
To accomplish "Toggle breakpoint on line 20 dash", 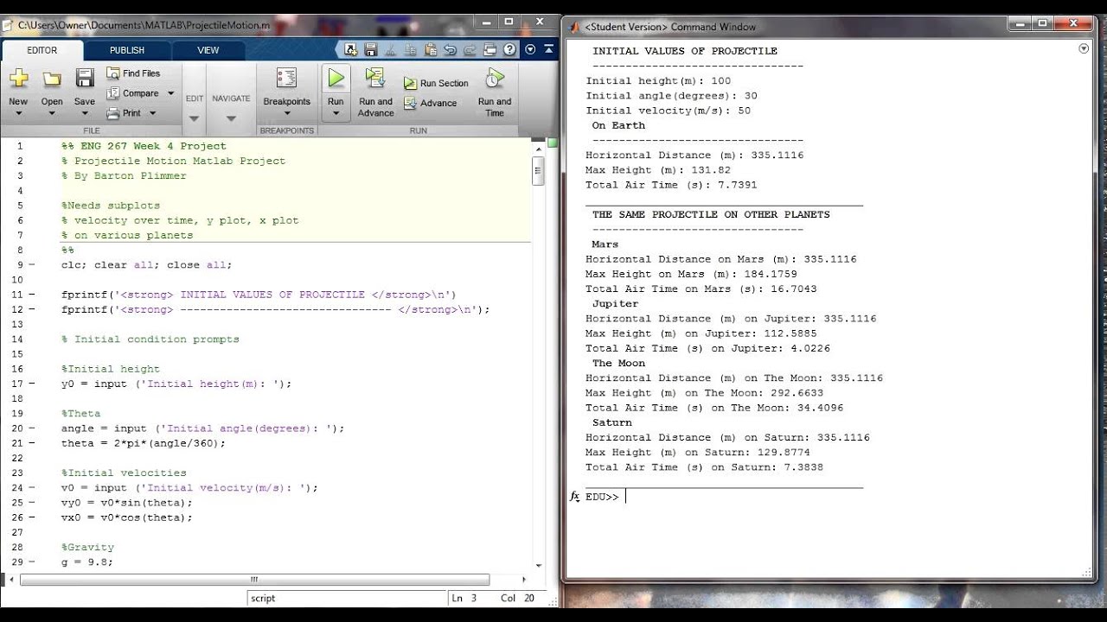I will (31, 428).
